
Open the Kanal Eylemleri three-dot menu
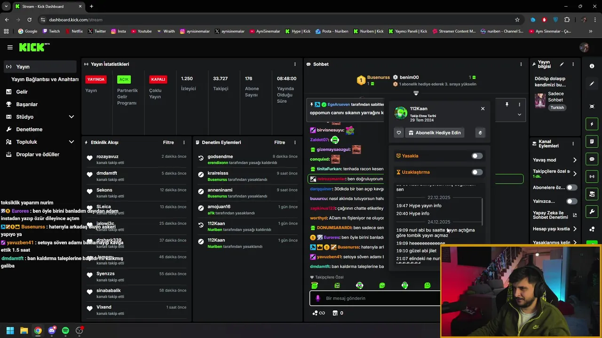pos(573,144)
